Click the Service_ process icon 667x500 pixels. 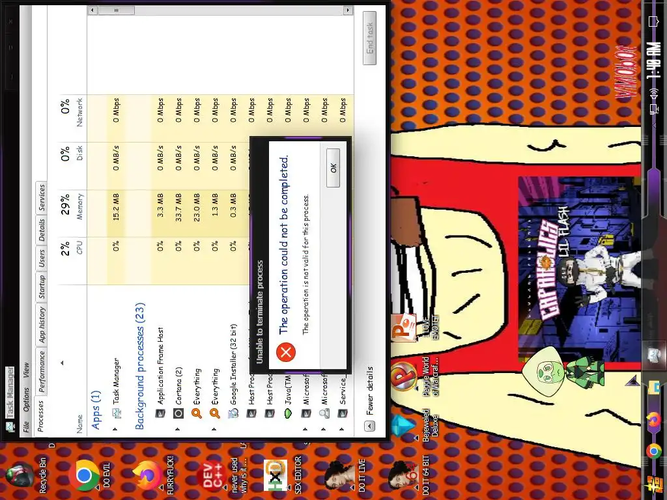[343, 413]
